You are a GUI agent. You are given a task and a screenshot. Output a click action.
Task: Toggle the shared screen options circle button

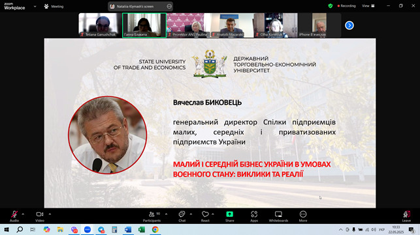tap(169, 6)
